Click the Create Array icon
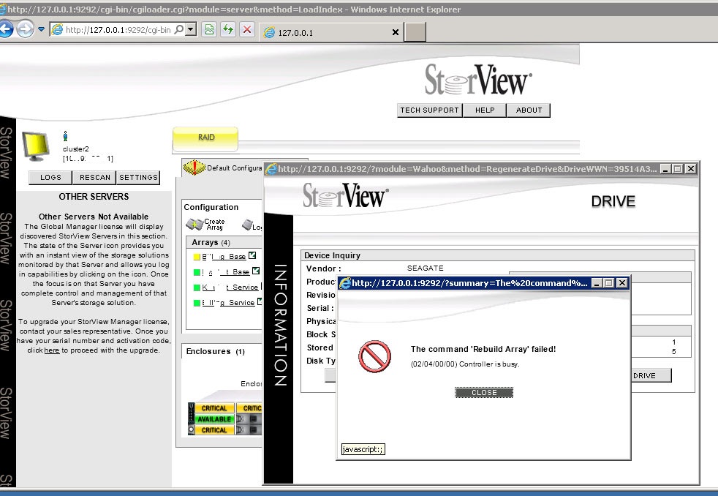 tap(194, 225)
